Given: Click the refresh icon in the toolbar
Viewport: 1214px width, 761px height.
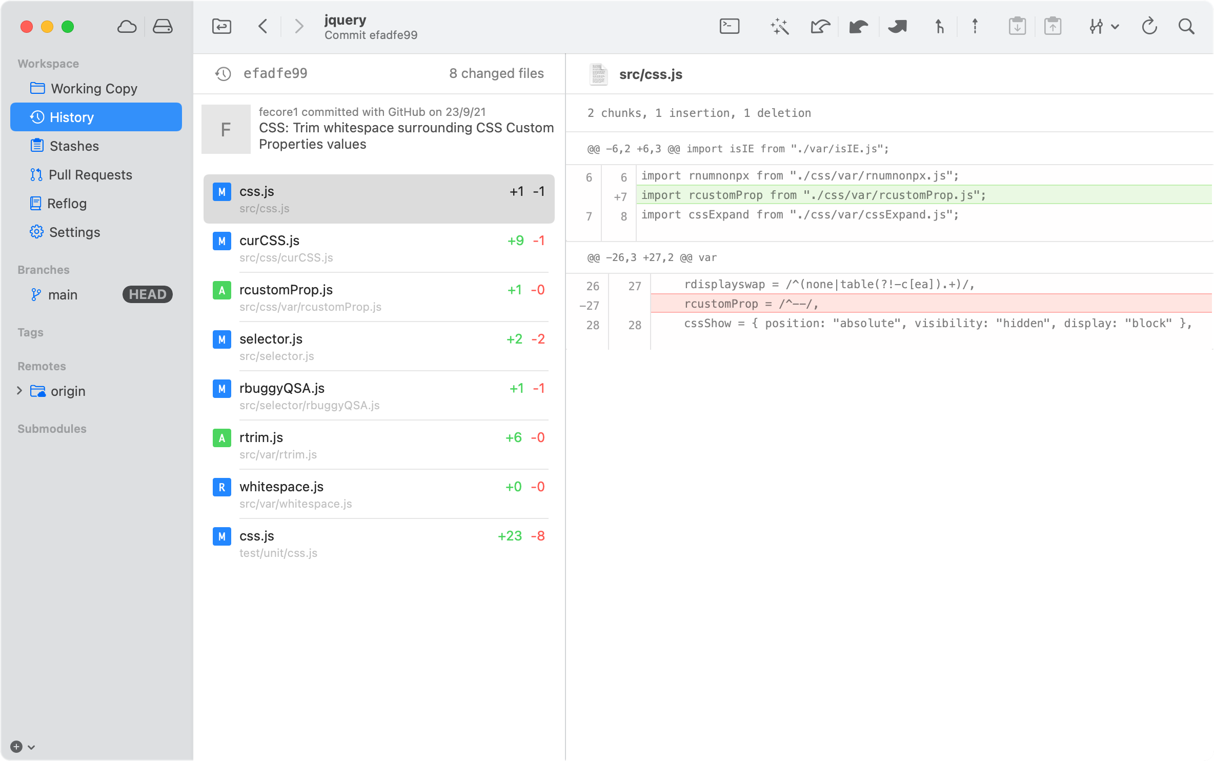Looking at the screenshot, I should click(1149, 26).
